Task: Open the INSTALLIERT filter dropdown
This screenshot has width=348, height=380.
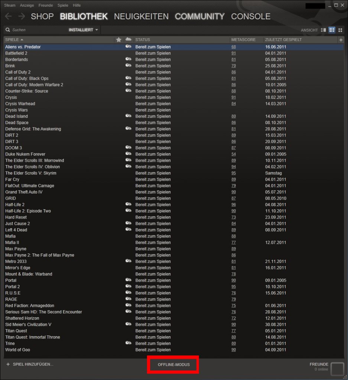Action: tap(83, 30)
